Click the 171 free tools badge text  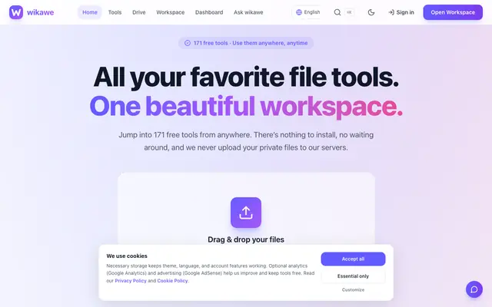[x=251, y=43]
